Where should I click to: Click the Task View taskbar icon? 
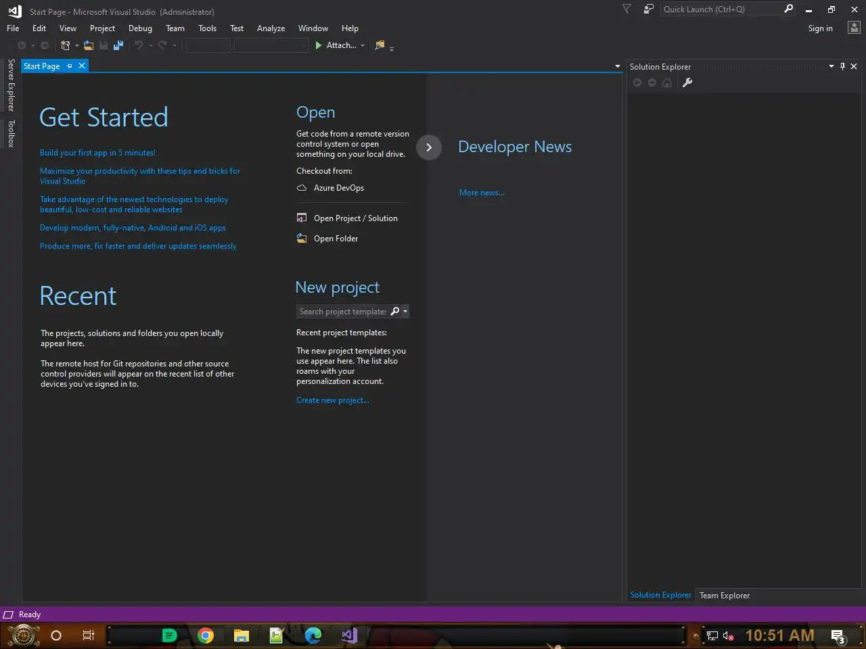click(88, 635)
